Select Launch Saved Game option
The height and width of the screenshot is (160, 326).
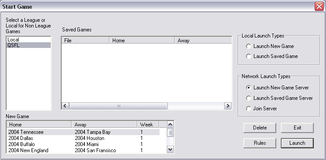coord(249,56)
